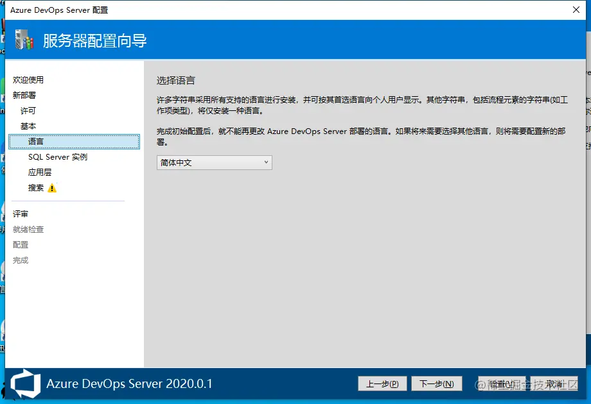Open the 应用层 step
The image size is (591, 404).
click(x=40, y=173)
